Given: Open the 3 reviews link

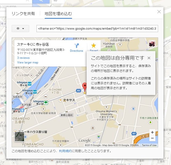Looking at the screenshot, I should pos(23,58).
